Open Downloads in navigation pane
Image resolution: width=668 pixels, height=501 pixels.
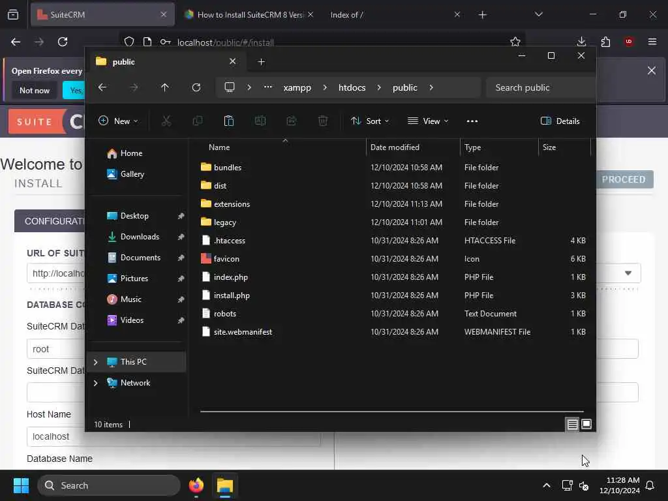pyautogui.click(x=140, y=236)
